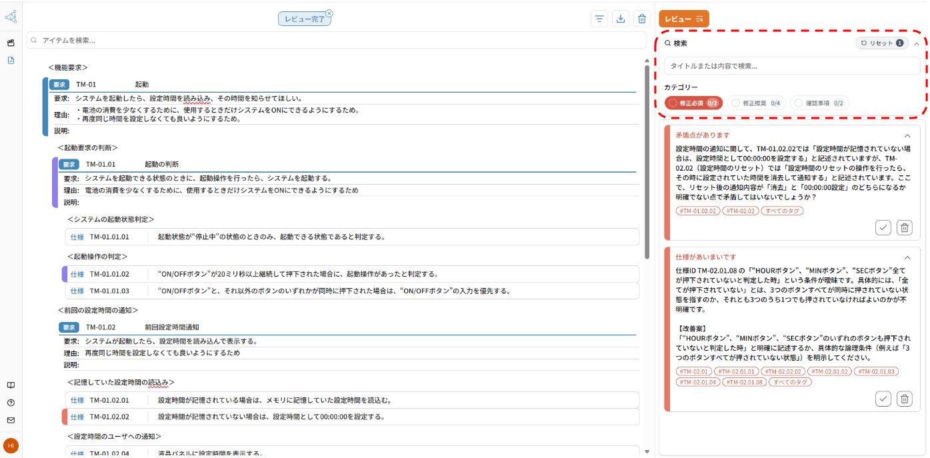This screenshot has height=458, width=930.
Task: Toggle the 修正必須 category filter
Action: [693, 103]
